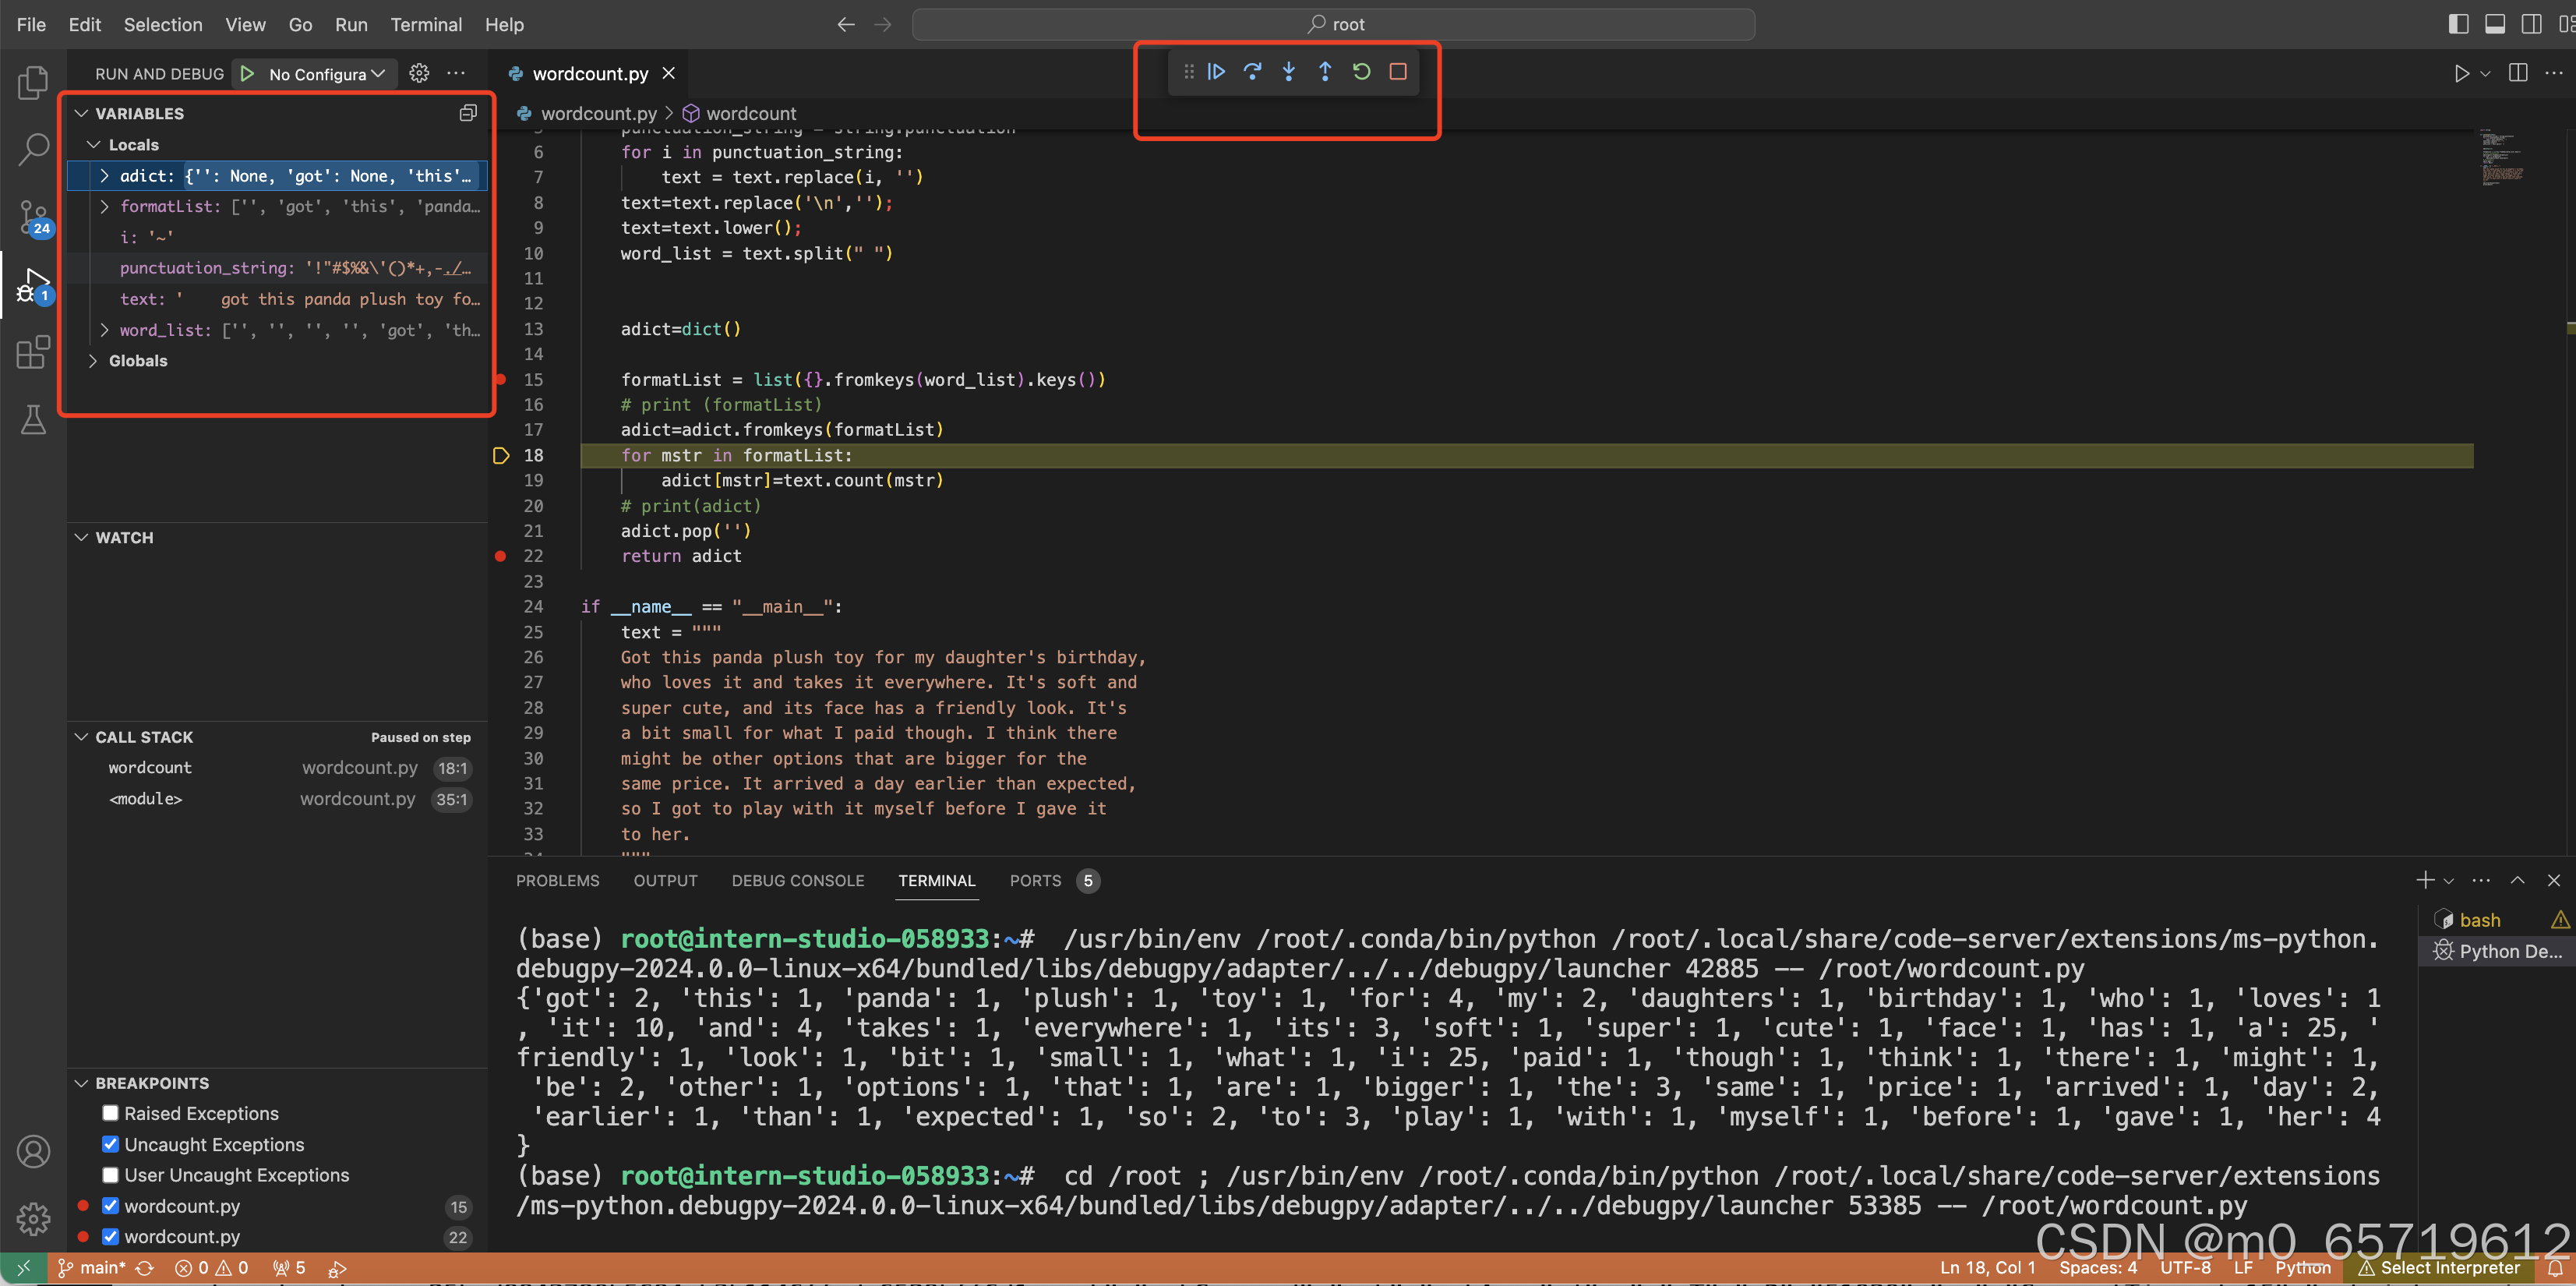Expand the Globals section

click(x=93, y=360)
